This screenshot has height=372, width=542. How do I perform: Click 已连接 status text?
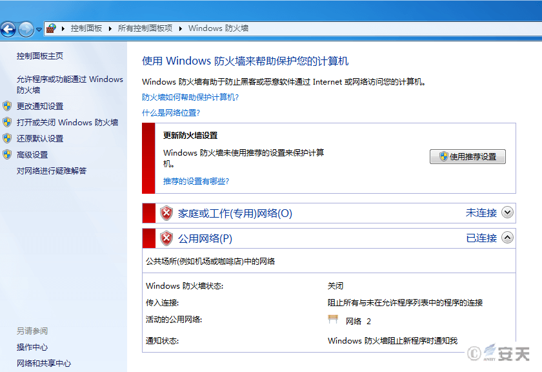(x=481, y=238)
